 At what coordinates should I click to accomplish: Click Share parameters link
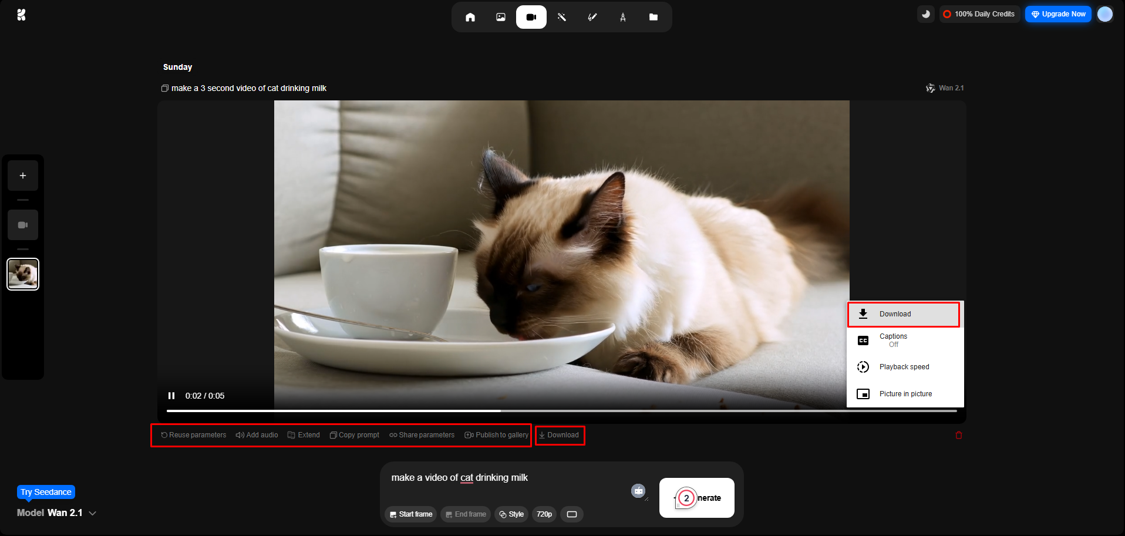[x=422, y=435]
